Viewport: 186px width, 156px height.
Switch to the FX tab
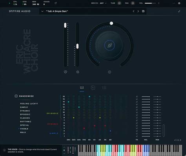point(93,88)
